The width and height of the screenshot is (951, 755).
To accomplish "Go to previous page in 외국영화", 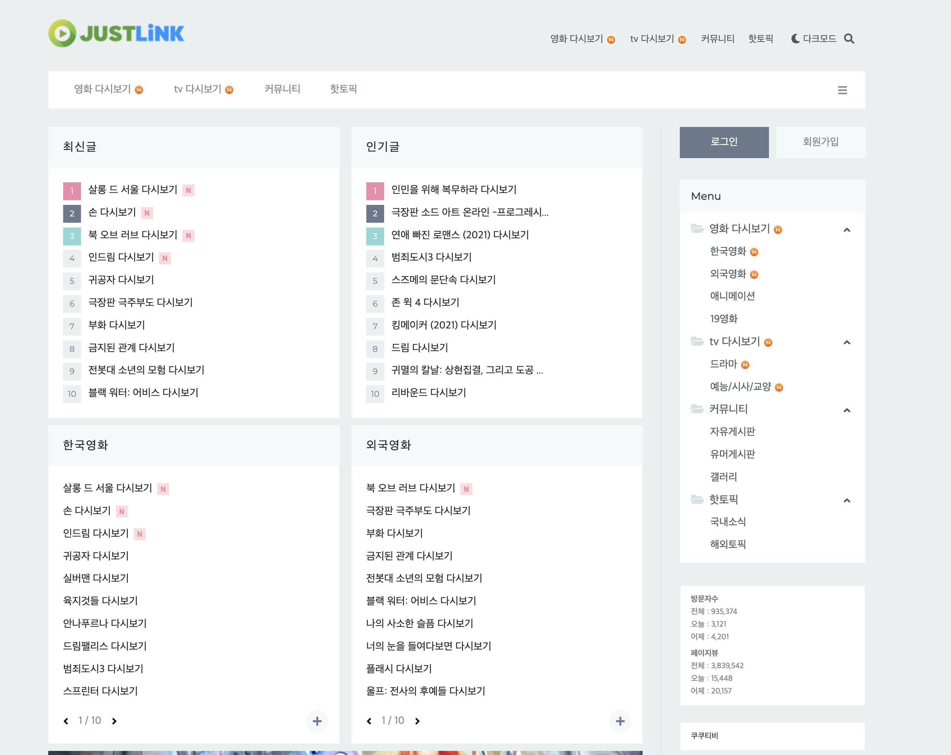I will [369, 721].
